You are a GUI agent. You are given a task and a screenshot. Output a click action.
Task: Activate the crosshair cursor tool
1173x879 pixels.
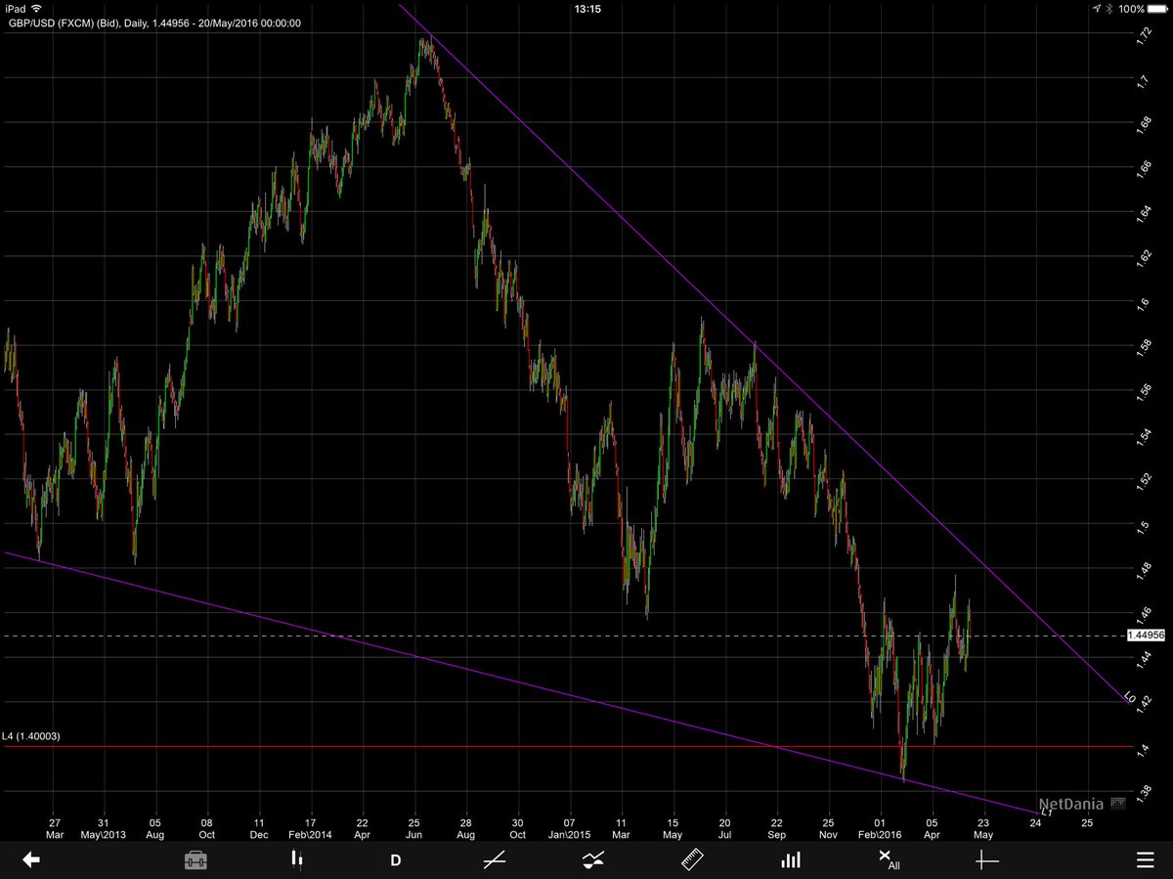point(987,859)
